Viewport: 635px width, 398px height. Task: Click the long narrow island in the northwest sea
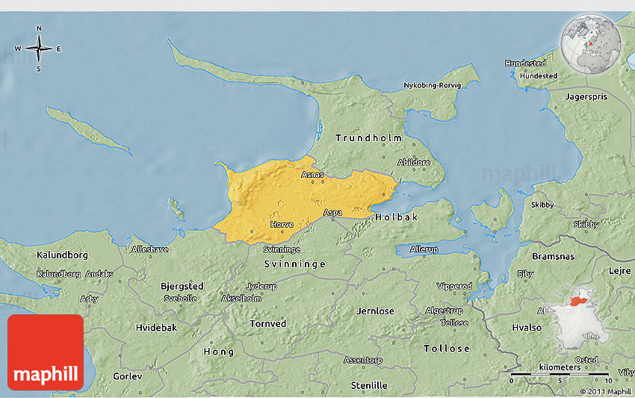(x=88, y=130)
